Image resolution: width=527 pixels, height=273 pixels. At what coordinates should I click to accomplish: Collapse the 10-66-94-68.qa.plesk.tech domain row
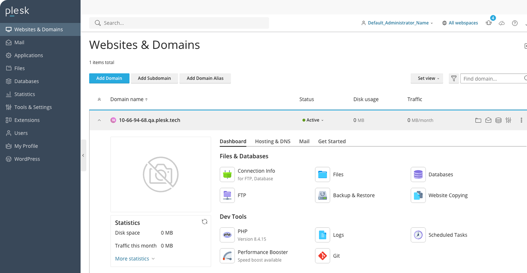pos(99,120)
